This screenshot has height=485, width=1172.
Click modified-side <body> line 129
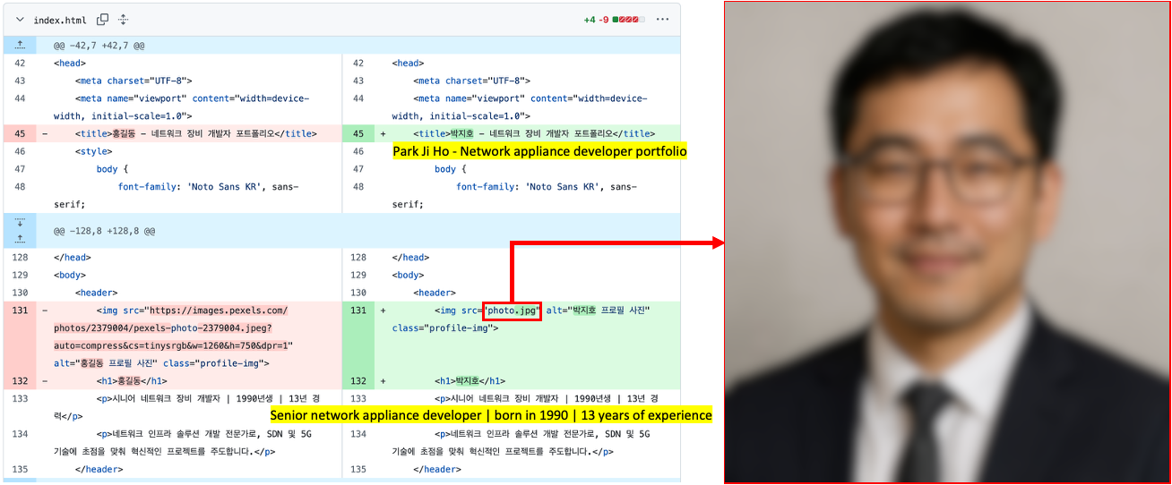tap(527, 275)
